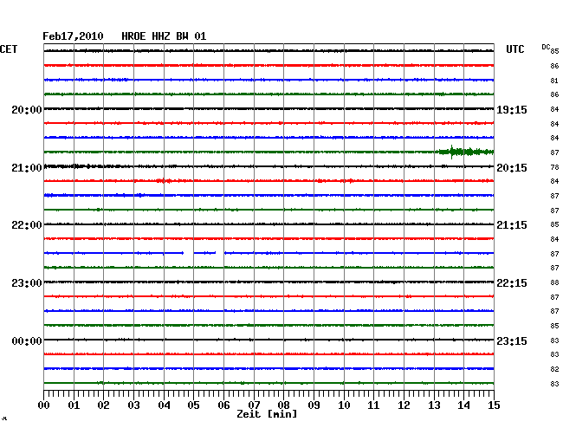Click minute label 14 on time axis
563x428 pixels.
pos(463,405)
